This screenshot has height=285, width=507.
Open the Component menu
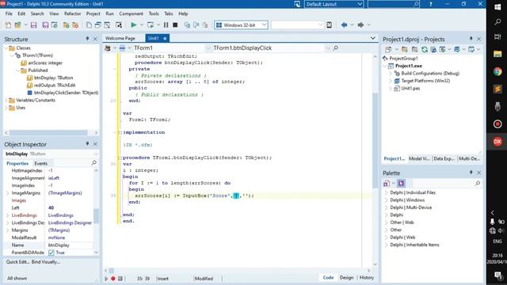coord(131,13)
